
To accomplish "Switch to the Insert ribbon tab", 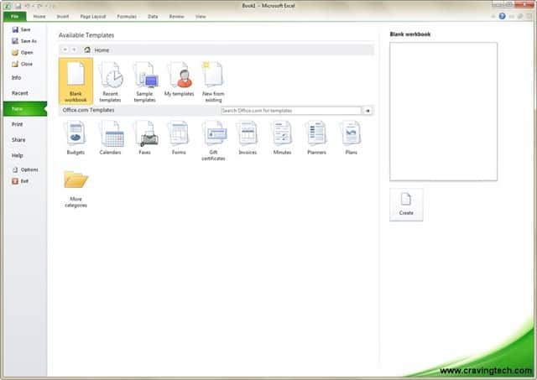I will tap(63, 17).
